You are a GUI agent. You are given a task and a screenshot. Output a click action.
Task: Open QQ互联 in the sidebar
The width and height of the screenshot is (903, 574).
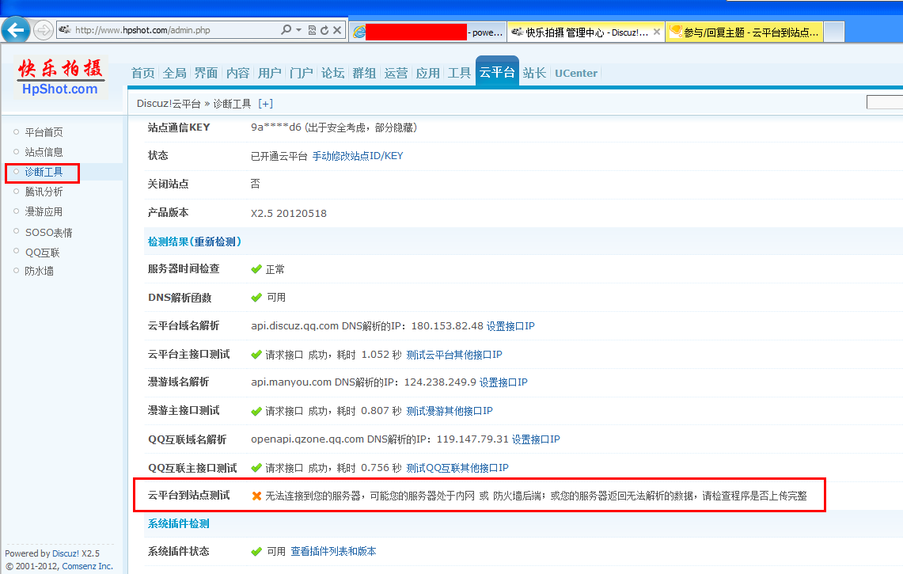(43, 253)
